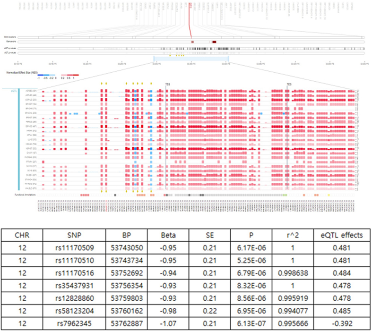Click the r^2 column header
Viewport: 372px width, 331px height.
pos(293,235)
